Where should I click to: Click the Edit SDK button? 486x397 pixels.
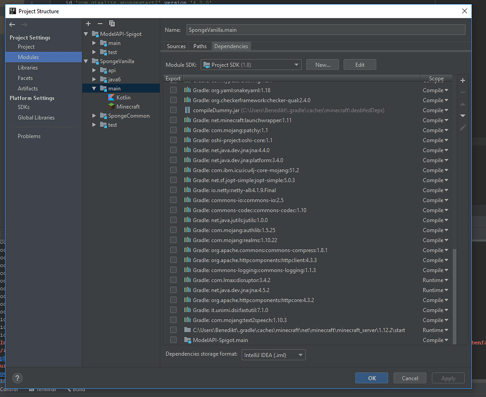tap(360, 65)
